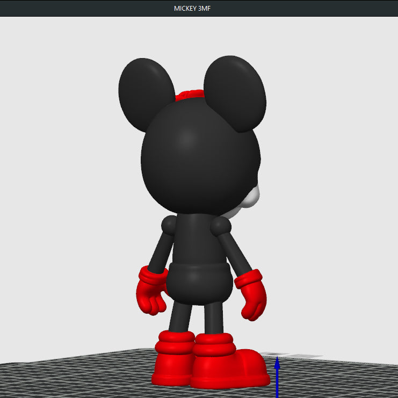Click the red bow atop the head
The image size is (398, 398).
click(x=189, y=96)
